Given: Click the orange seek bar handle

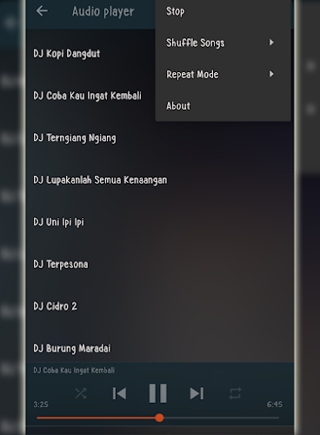Looking at the screenshot, I should [x=159, y=418].
